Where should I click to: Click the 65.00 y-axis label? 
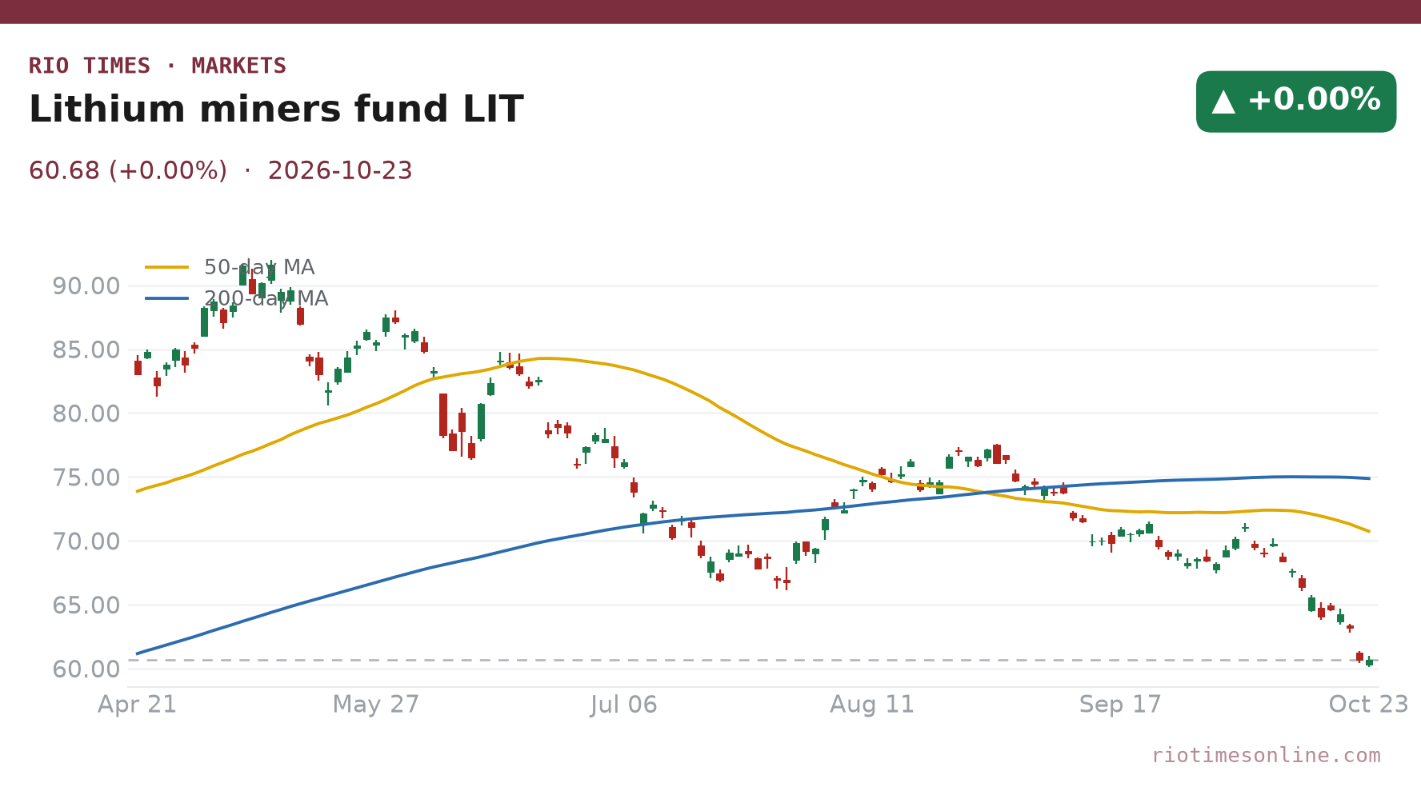click(86, 605)
